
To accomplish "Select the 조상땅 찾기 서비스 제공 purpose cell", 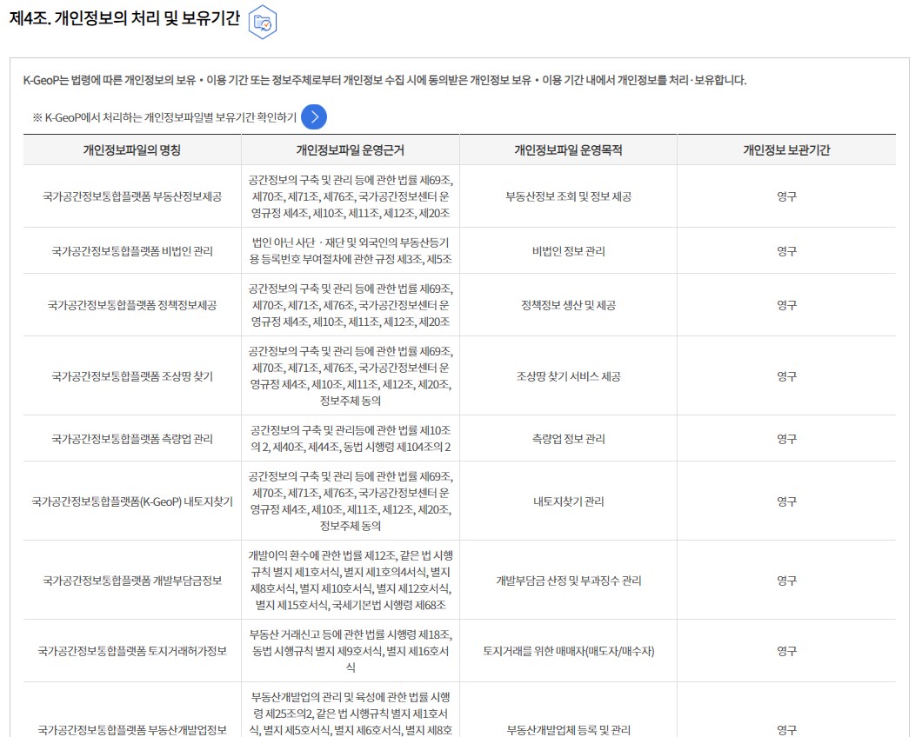I will pos(568,376).
